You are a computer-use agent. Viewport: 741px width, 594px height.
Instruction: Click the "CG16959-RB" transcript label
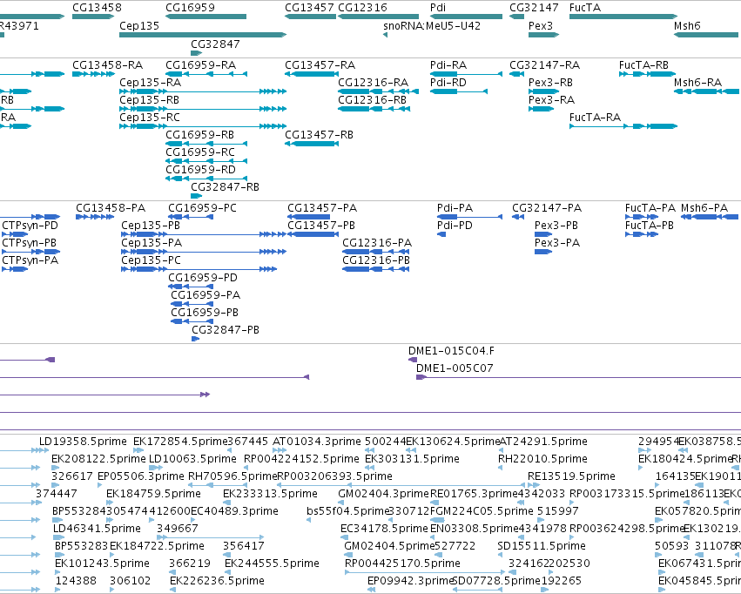coord(200,135)
